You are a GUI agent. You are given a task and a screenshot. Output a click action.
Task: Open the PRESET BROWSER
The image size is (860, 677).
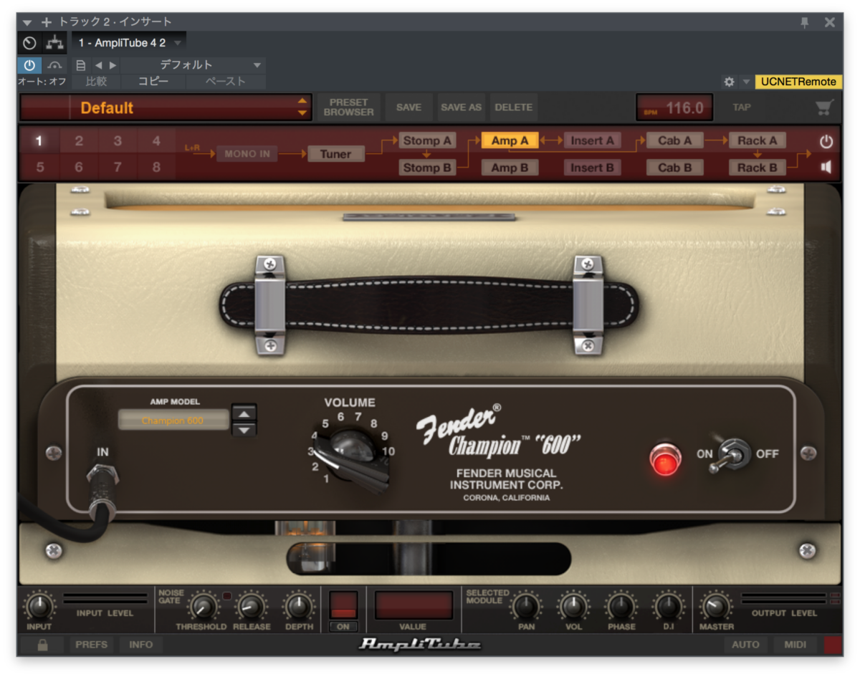coord(348,107)
